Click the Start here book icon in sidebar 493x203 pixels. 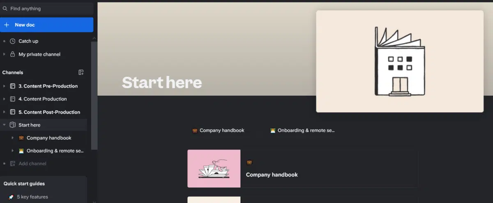click(x=12, y=125)
